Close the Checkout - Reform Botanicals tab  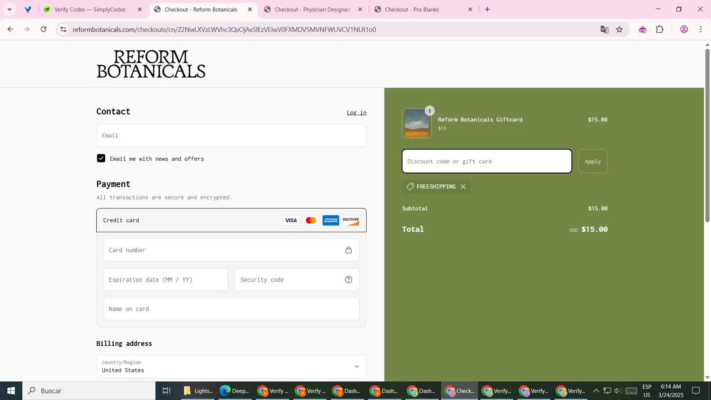click(x=250, y=9)
